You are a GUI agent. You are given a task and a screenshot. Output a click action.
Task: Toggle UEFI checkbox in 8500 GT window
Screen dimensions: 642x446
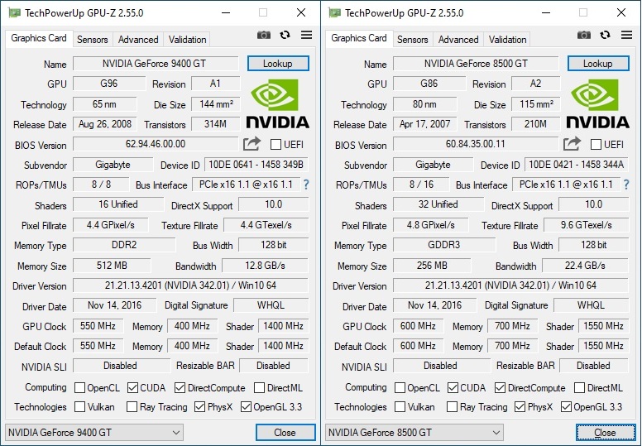[596, 145]
